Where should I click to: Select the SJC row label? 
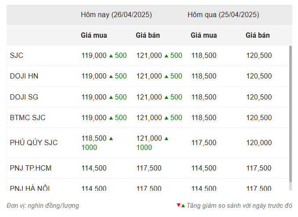click(x=17, y=56)
